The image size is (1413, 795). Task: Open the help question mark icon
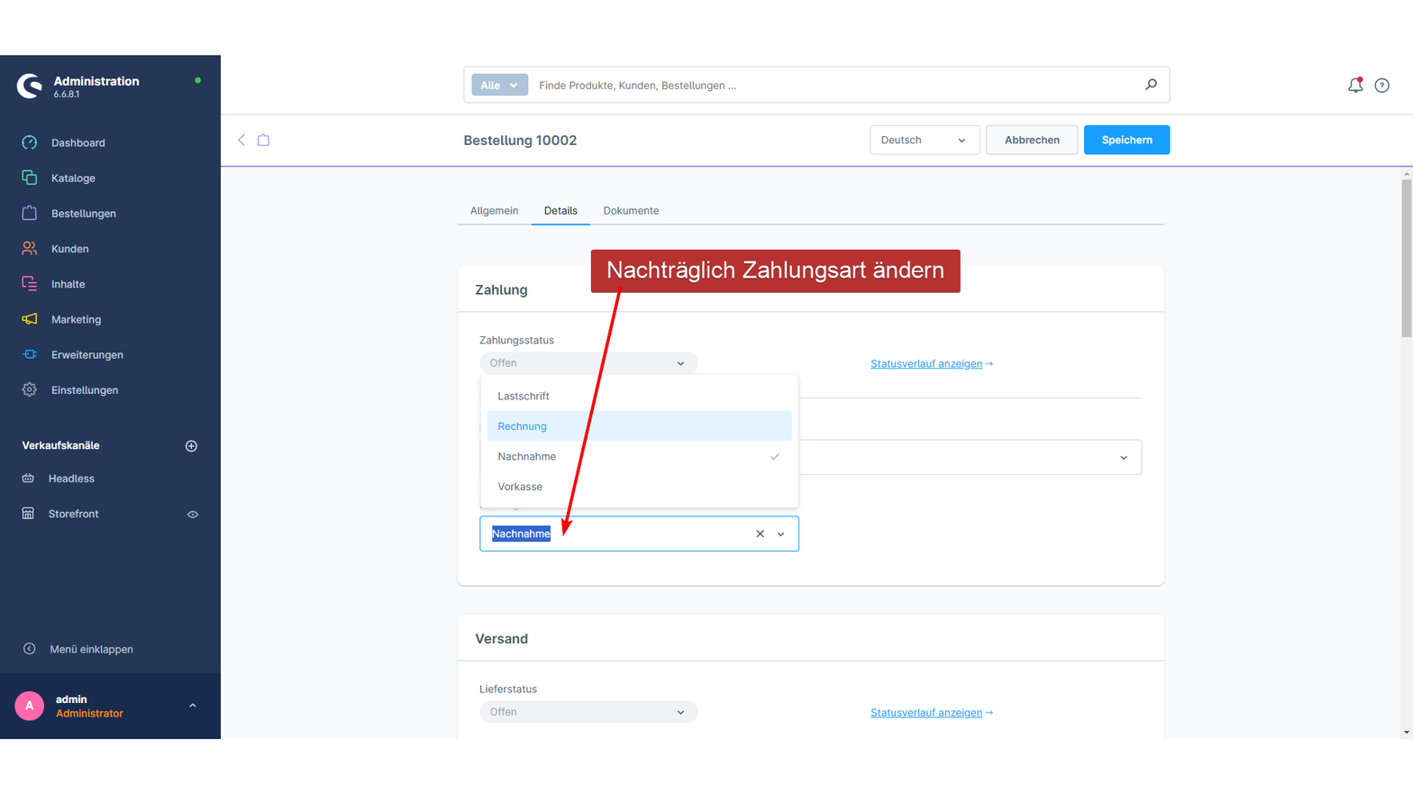[x=1382, y=86]
